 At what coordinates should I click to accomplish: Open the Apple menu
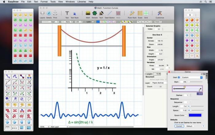(x=4, y=2)
